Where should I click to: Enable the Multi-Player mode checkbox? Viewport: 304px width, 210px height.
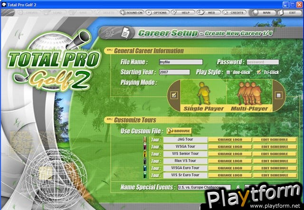pos(279,95)
